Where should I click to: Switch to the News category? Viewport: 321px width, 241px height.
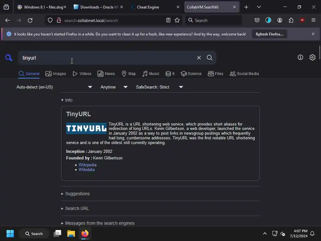[106, 74]
